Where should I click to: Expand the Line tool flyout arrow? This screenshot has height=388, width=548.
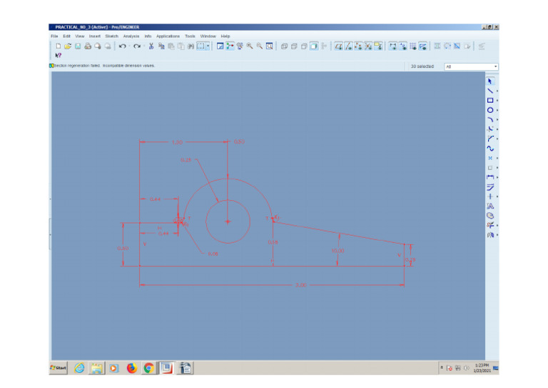497,91
